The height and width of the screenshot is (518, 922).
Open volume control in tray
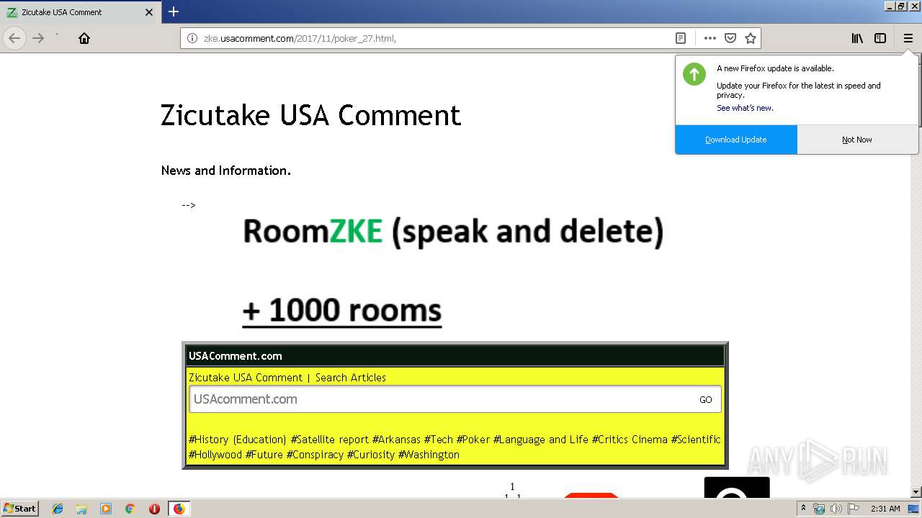[x=836, y=509]
